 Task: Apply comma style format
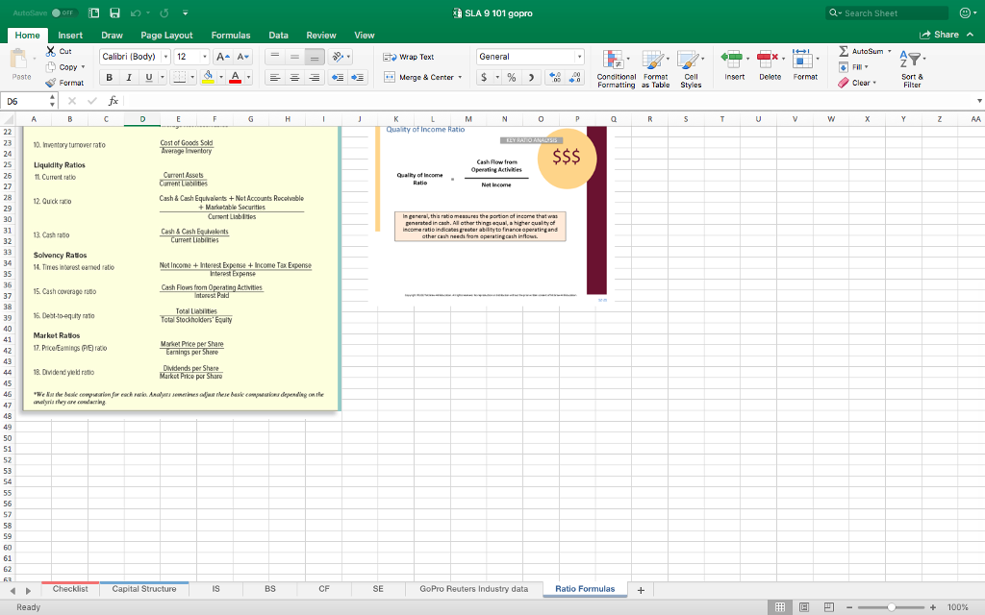[531, 77]
